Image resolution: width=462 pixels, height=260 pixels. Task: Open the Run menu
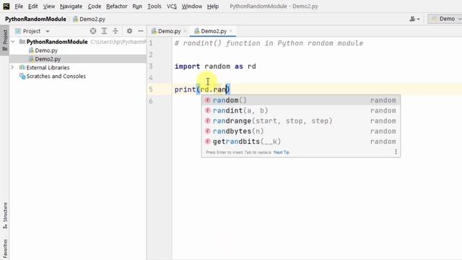pyautogui.click(x=137, y=6)
